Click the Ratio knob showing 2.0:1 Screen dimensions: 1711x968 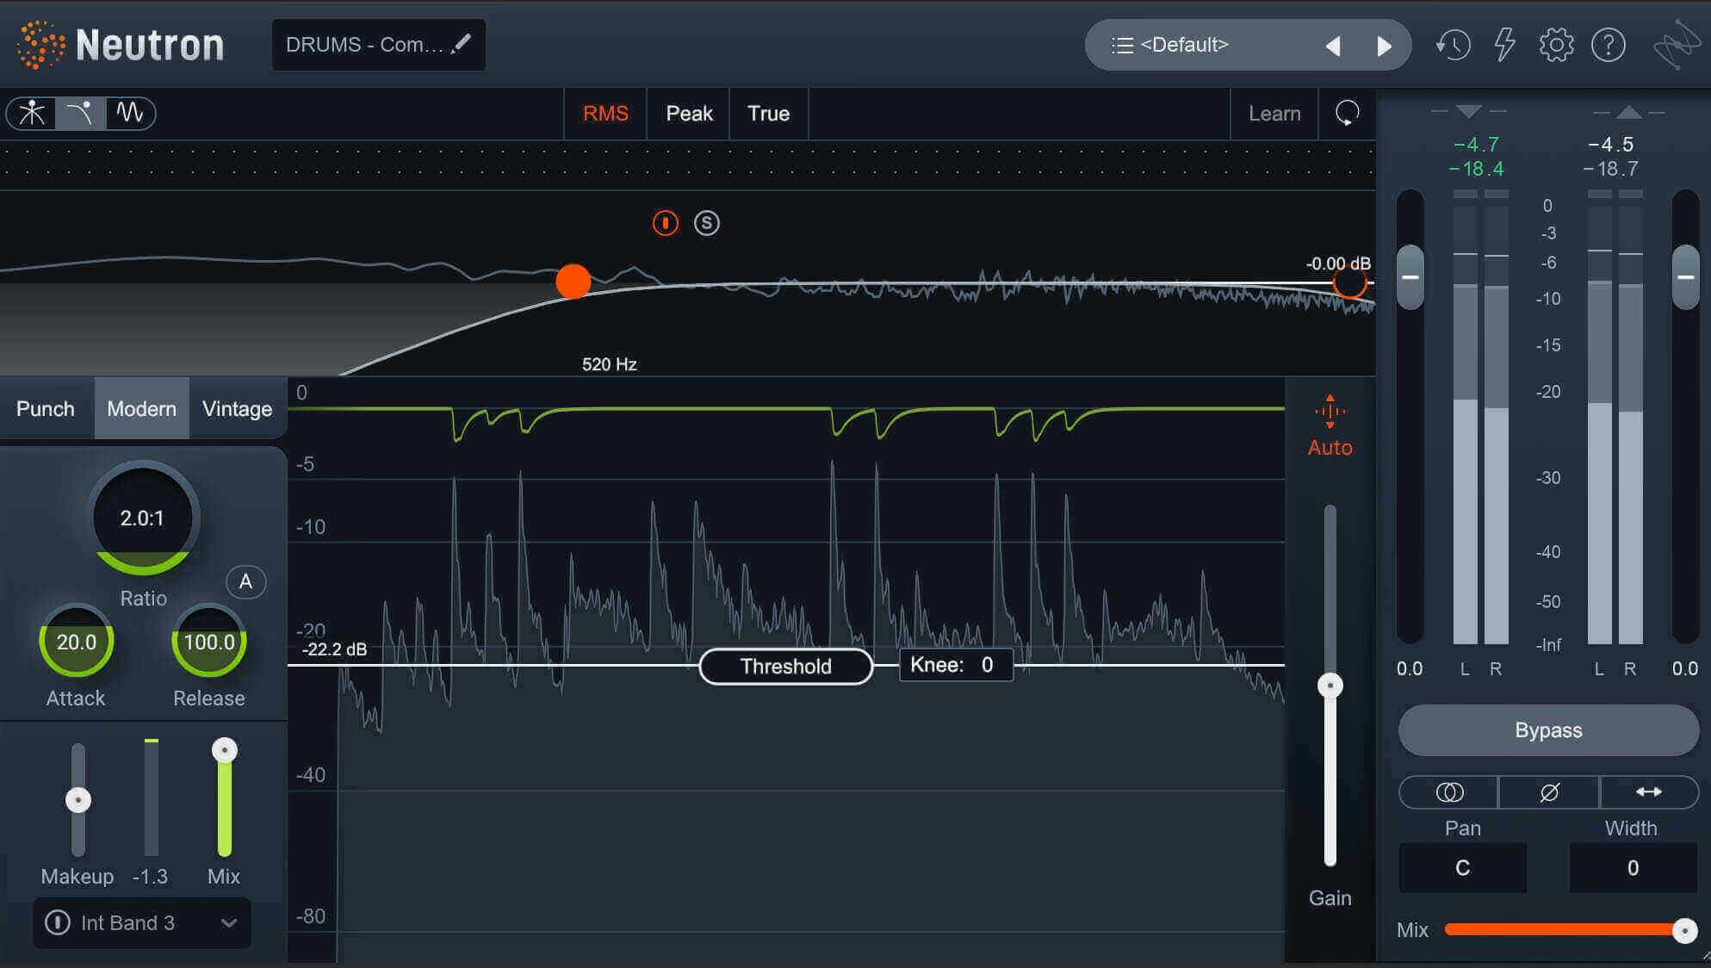[x=142, y=518]
